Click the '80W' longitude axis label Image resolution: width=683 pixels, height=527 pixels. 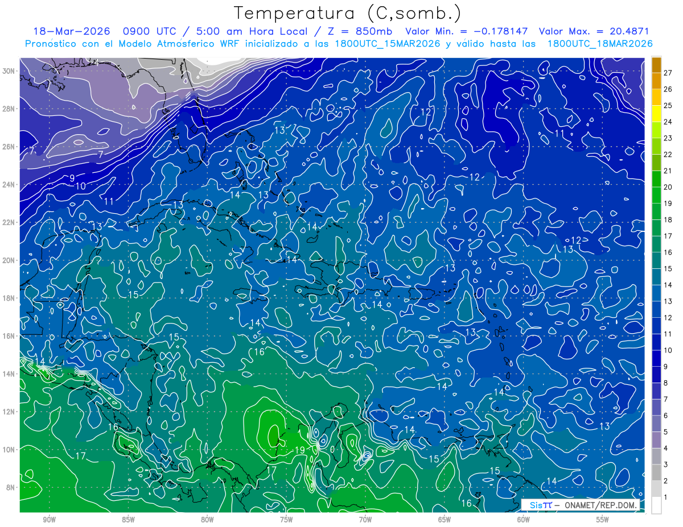click(x=207, y=520)
